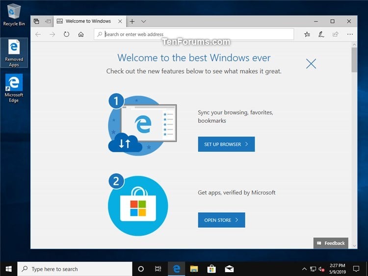Click 'Check out the new features below' subtitle
The width and height of the screenshot is (368, 276).
click(194, 71)
